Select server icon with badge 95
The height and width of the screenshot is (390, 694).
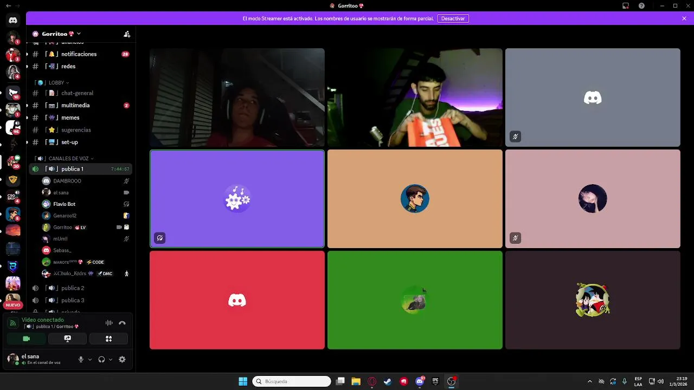(13, 127)
